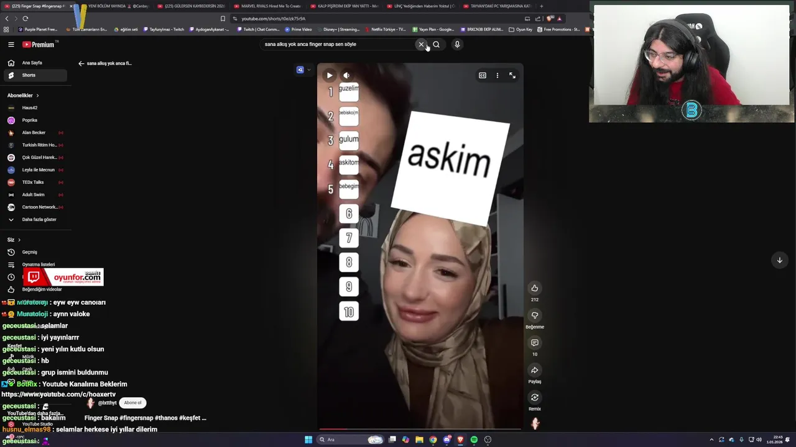Bookmark this page from address bar
This screenshot has height=447, width=796.
click(223, 19)
